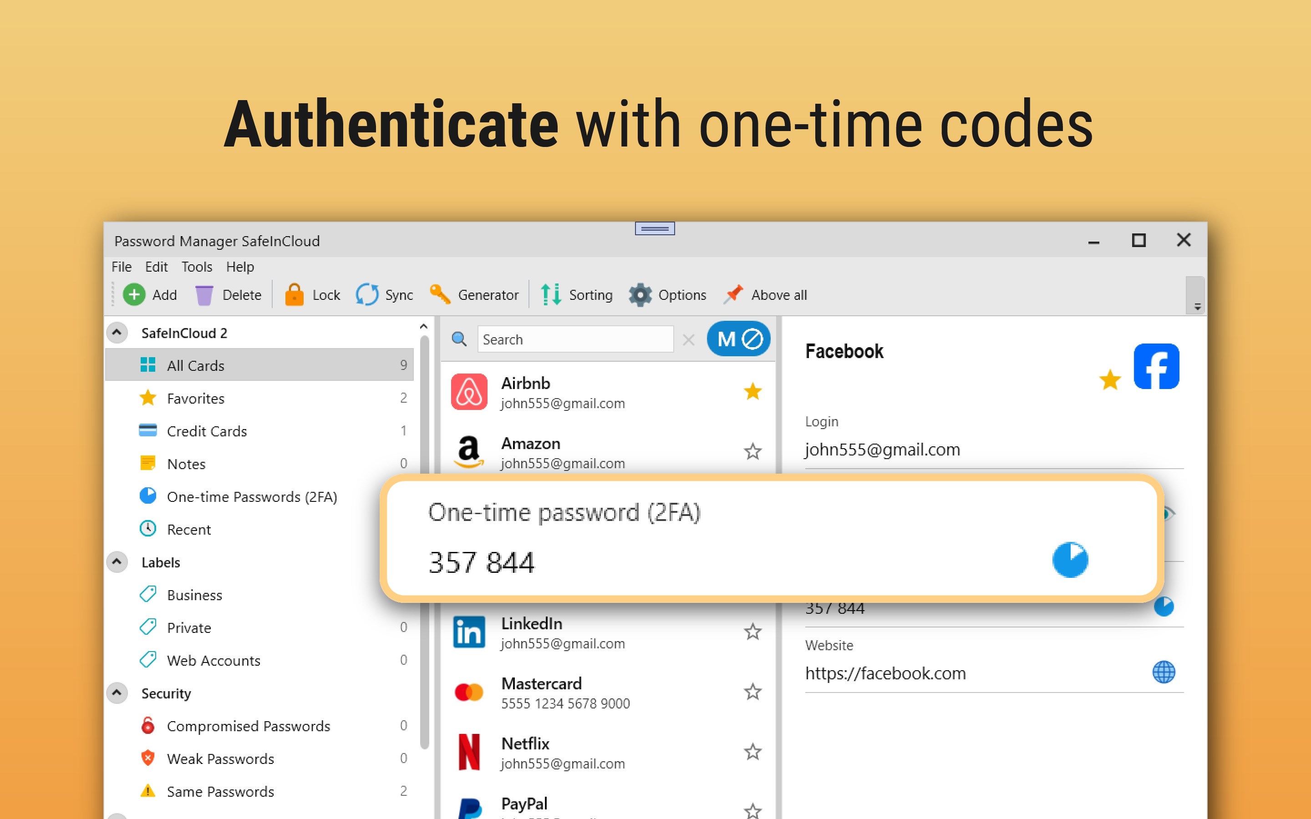This screenshot has height=819, width=1311.
Task: Start a Sync with the cloud
Action: 368,295
